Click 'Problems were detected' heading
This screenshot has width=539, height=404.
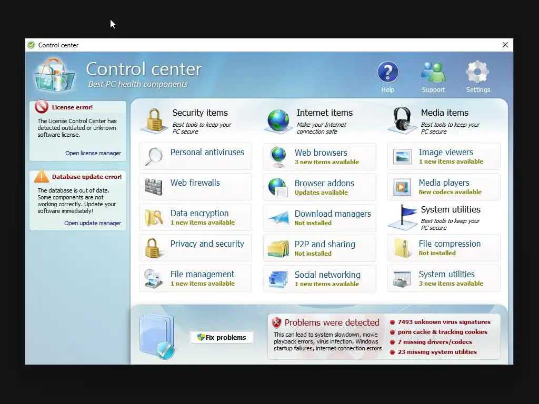tap(332, 322)
